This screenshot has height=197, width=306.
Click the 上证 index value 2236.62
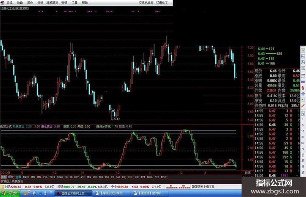[16, 187]
